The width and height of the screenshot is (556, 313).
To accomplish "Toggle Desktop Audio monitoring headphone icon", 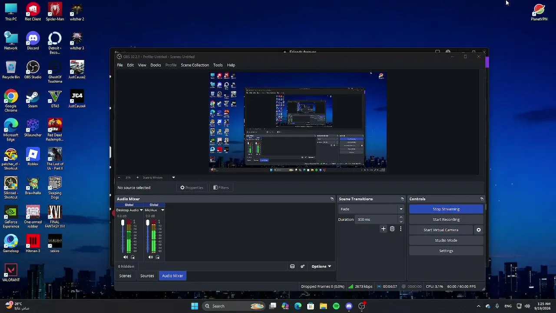I will (133, 257).
